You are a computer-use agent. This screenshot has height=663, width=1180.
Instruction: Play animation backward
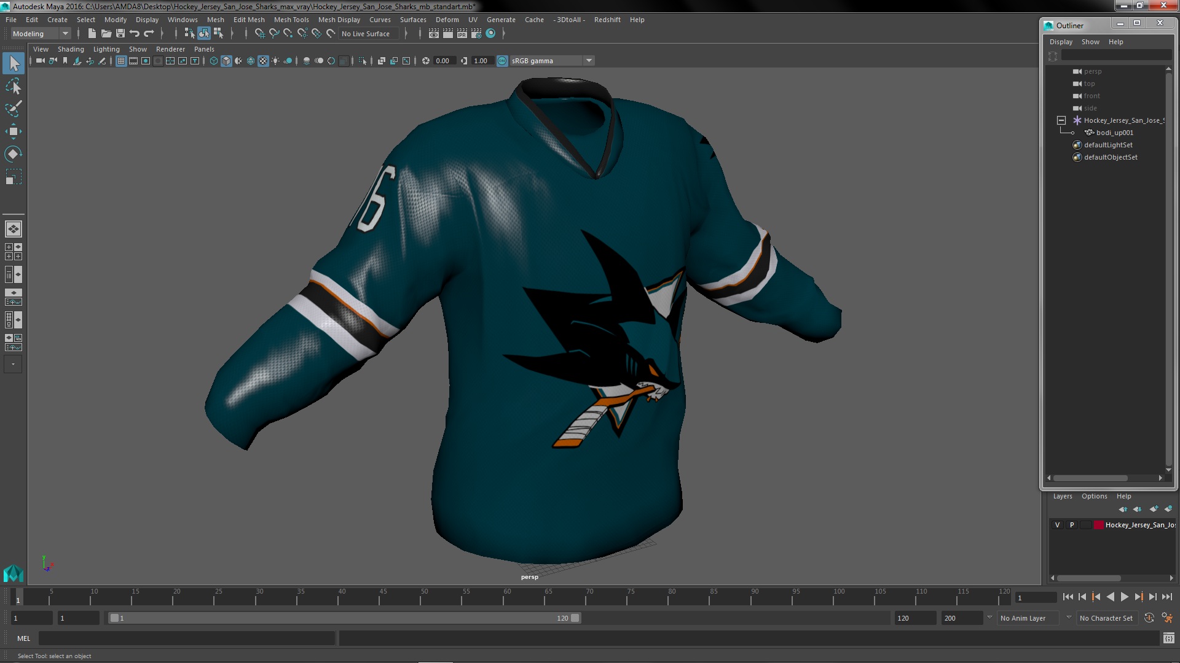pyautogui.click(x=1110, y=597)
